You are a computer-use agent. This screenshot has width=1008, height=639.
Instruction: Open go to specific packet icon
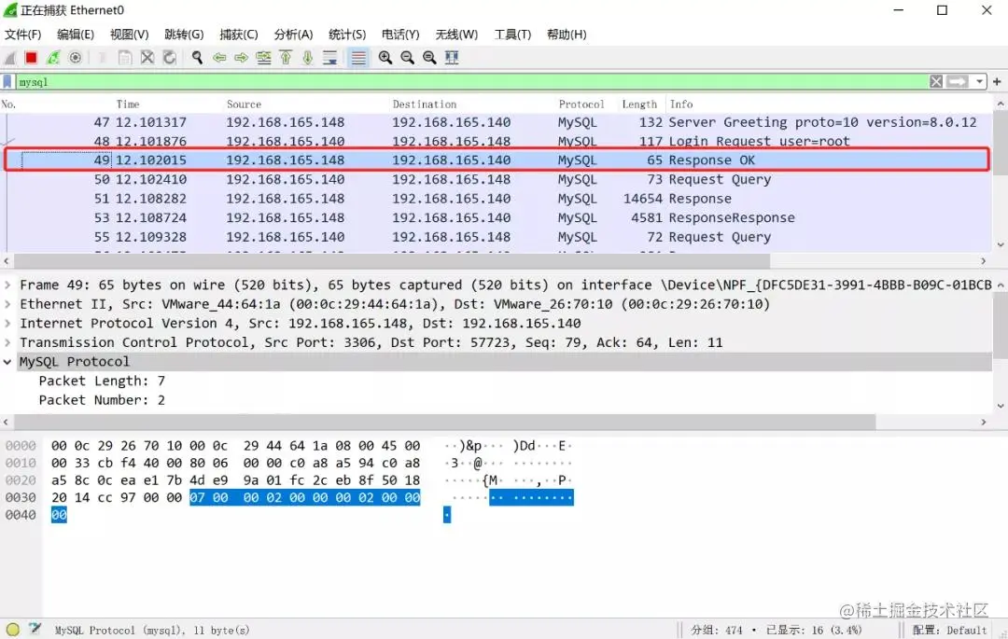pyautogui.click(x=263, y=58)
